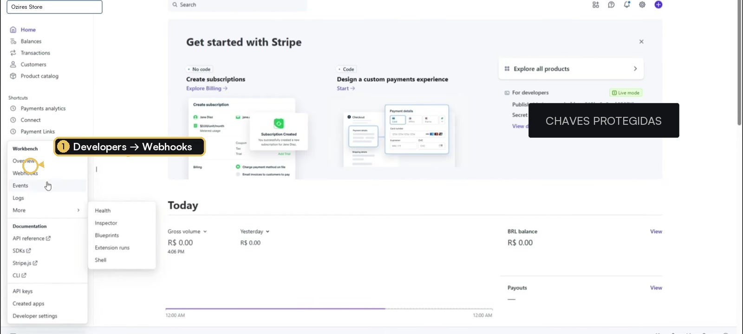
Task: Open external link icon beside CLI
Action: pyautogui.click(x=24, y=276)
